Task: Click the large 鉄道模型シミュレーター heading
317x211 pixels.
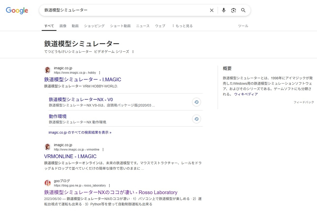Action: click(82, 43)
